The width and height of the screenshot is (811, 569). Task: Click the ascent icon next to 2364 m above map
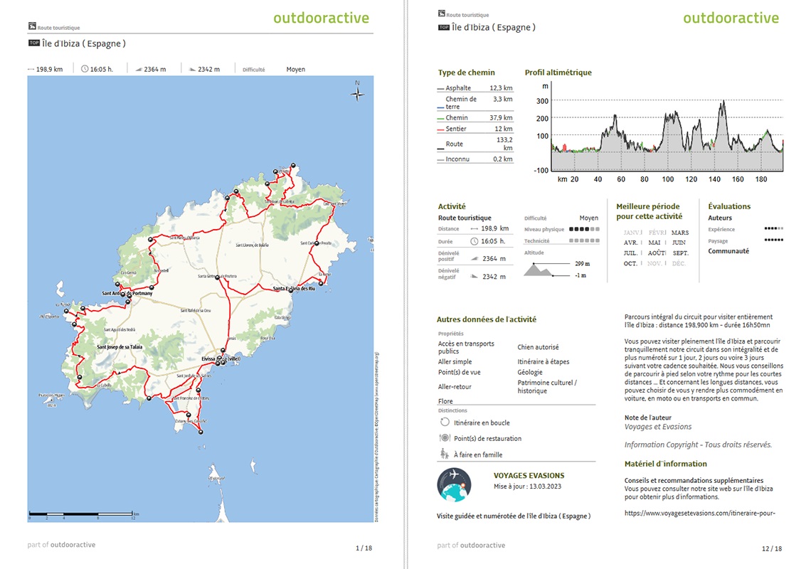point(139,69)
